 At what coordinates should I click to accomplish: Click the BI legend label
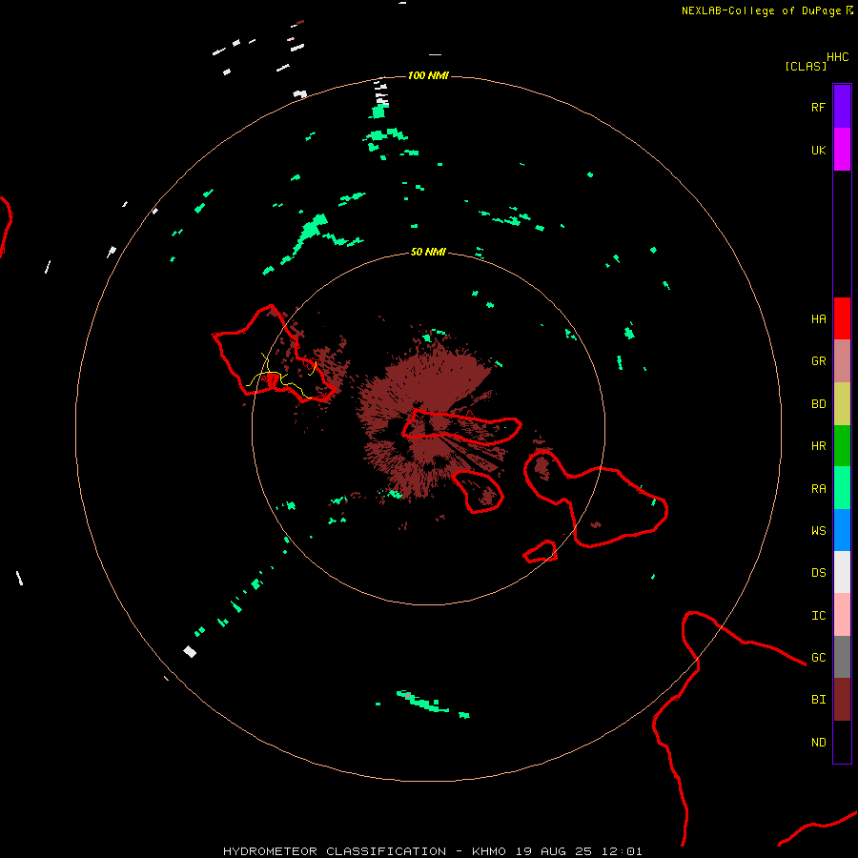tap(818, 700)
